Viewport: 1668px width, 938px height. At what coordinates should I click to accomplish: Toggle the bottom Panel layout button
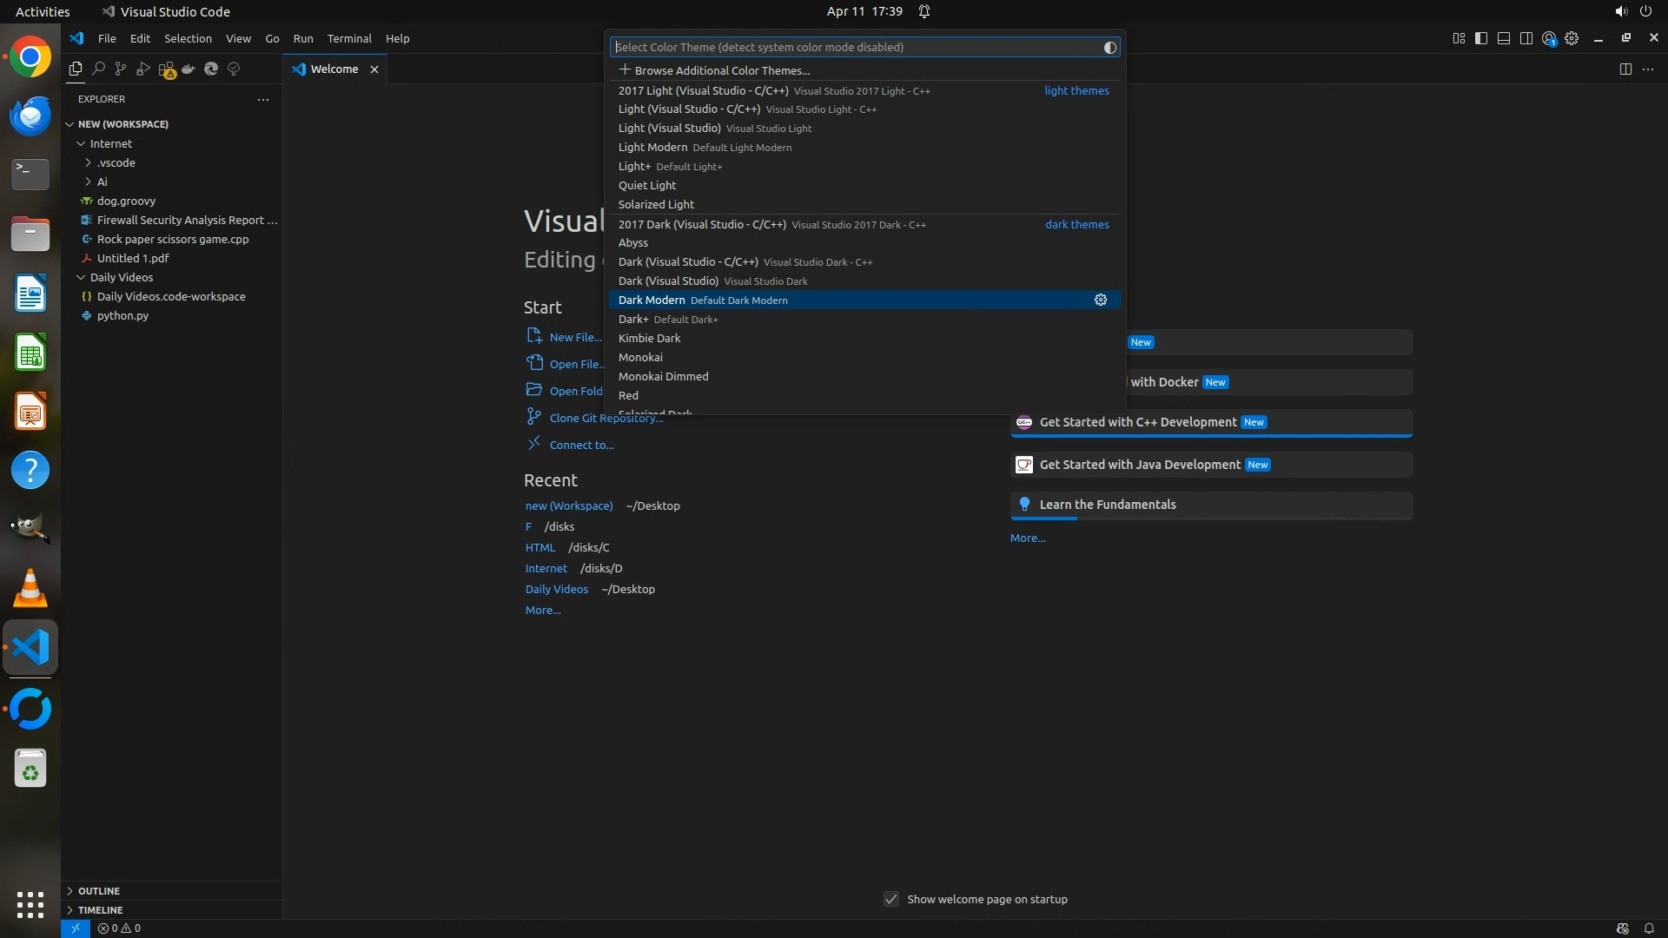tap(1504, 38)
